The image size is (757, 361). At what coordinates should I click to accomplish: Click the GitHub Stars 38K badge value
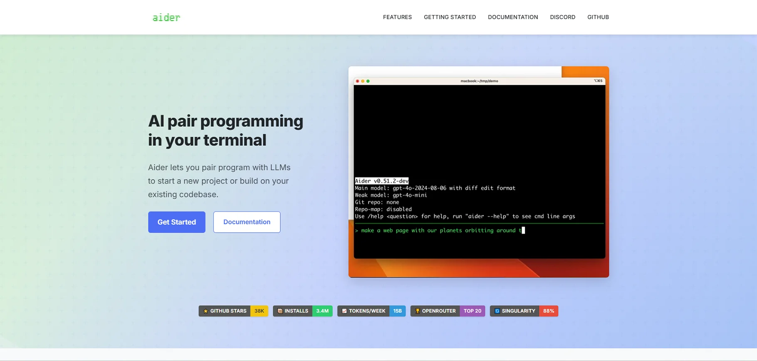[x=259, y=311]
